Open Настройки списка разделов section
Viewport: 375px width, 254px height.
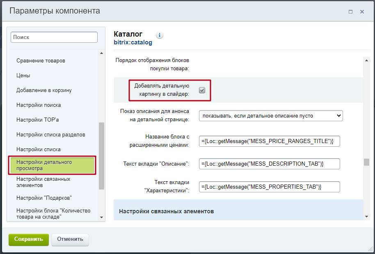coord(51,135)
